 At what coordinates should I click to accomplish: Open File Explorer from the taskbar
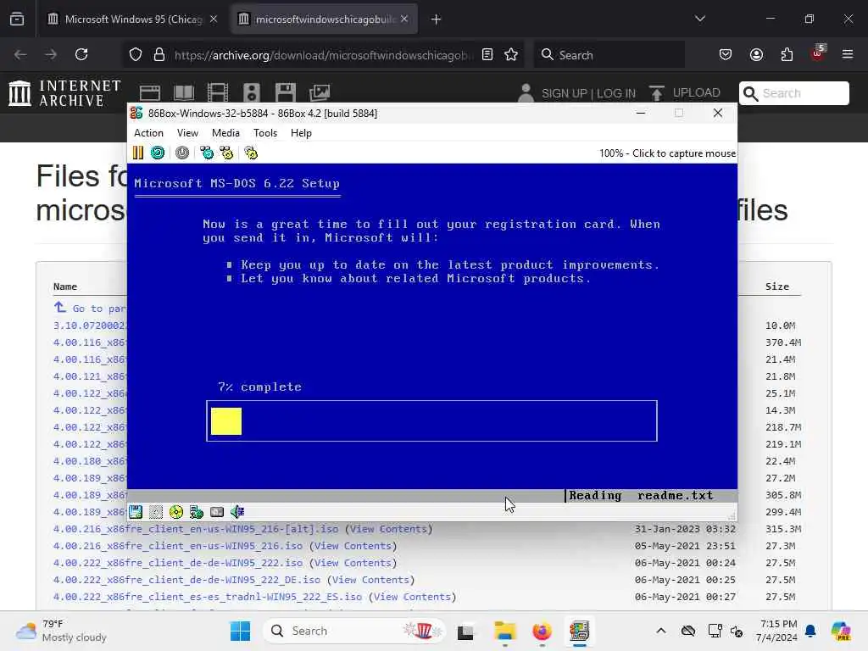[x=505, y=631]
